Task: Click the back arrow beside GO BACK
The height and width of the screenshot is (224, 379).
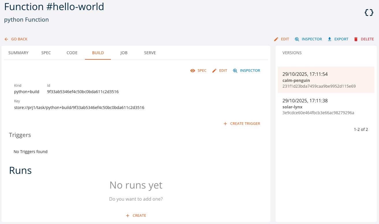Action: pos(6,39)
